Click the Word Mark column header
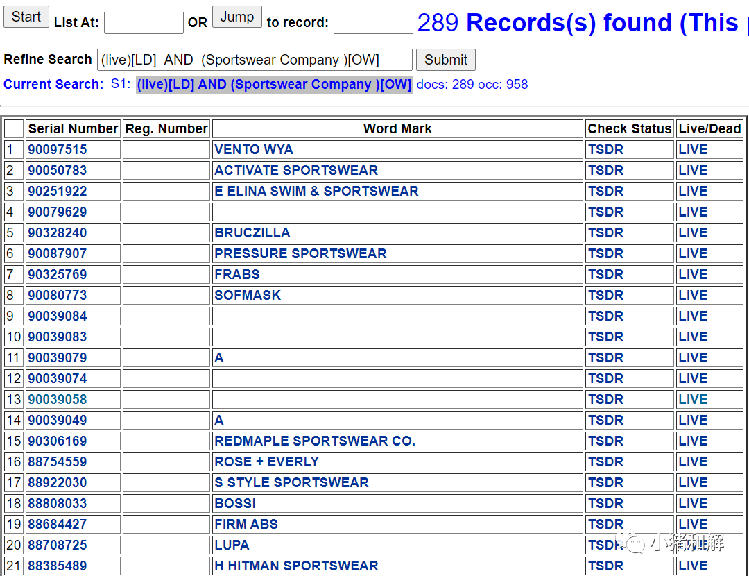 [397, 128]
